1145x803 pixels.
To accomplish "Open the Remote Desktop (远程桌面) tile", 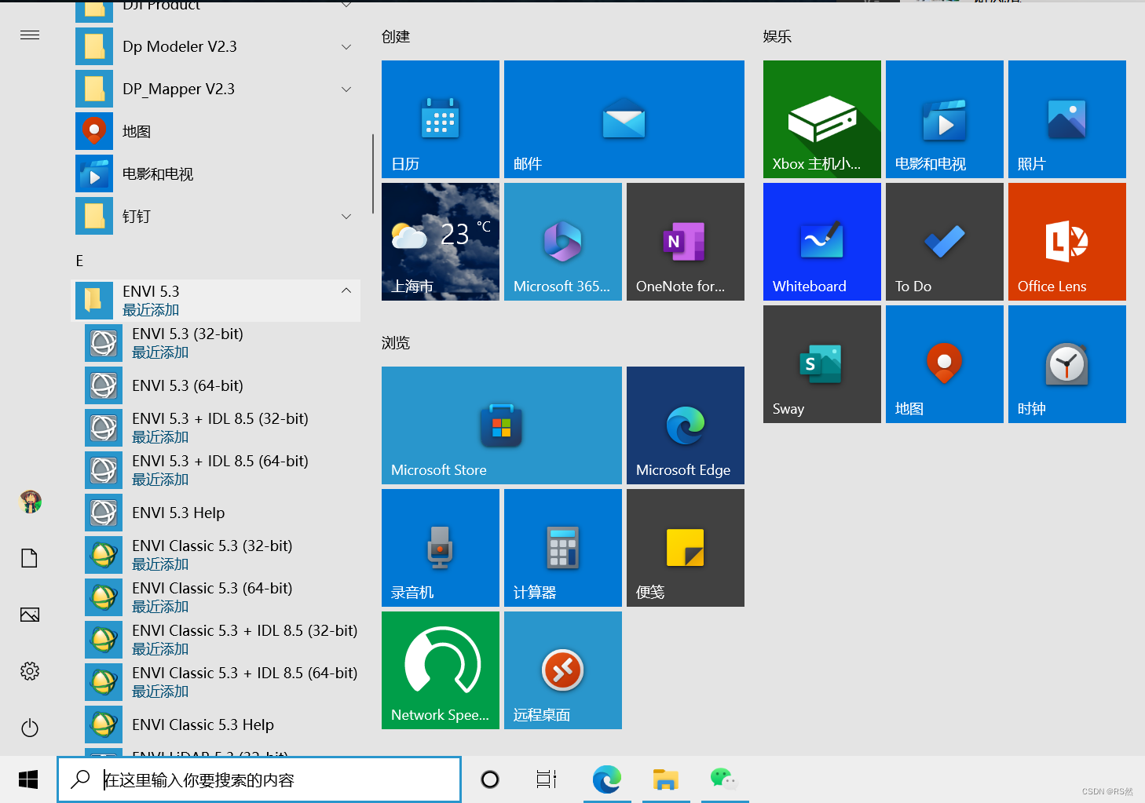I will click(x=563, y=670).
